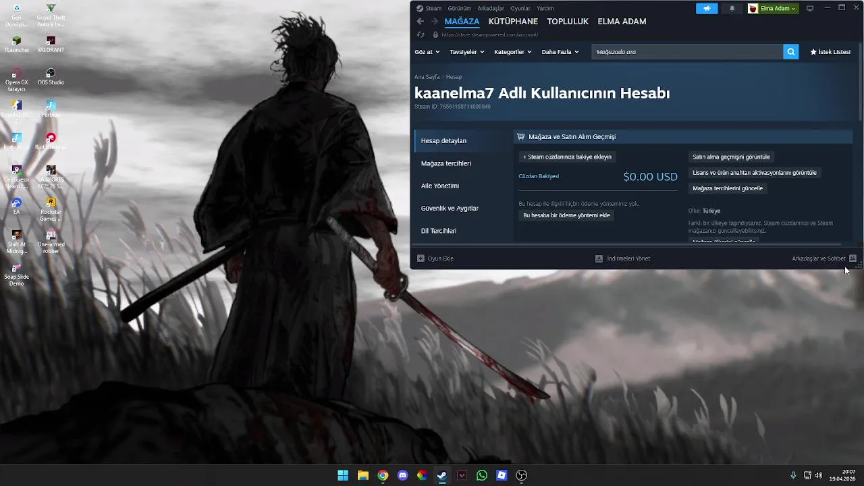
Task: Open Roblox from the taskbar
Action: tap(502, 475)
